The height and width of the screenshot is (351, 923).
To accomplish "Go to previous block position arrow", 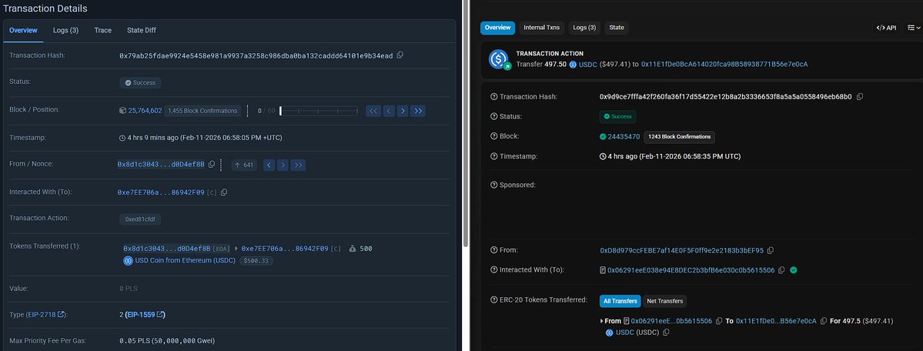I will point(389,111).
